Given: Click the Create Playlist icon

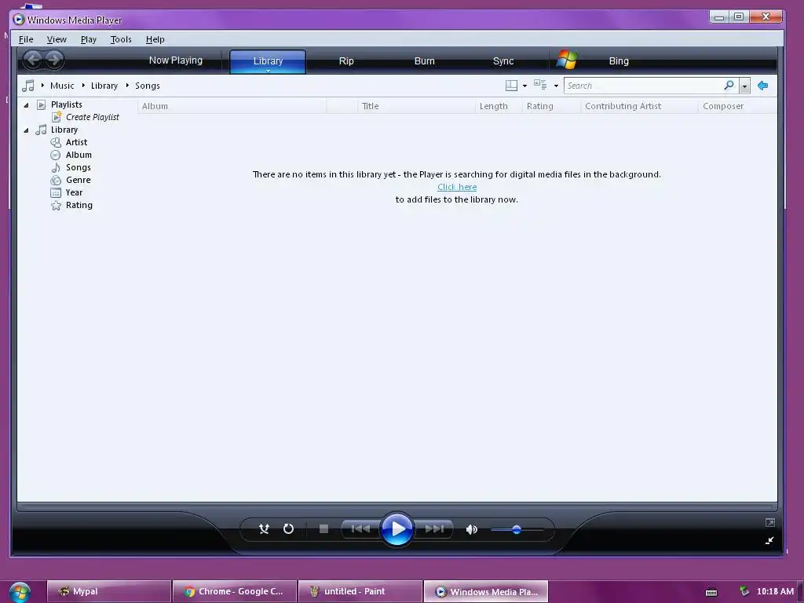Looking at the screenshot, I should tap(57, 117).
